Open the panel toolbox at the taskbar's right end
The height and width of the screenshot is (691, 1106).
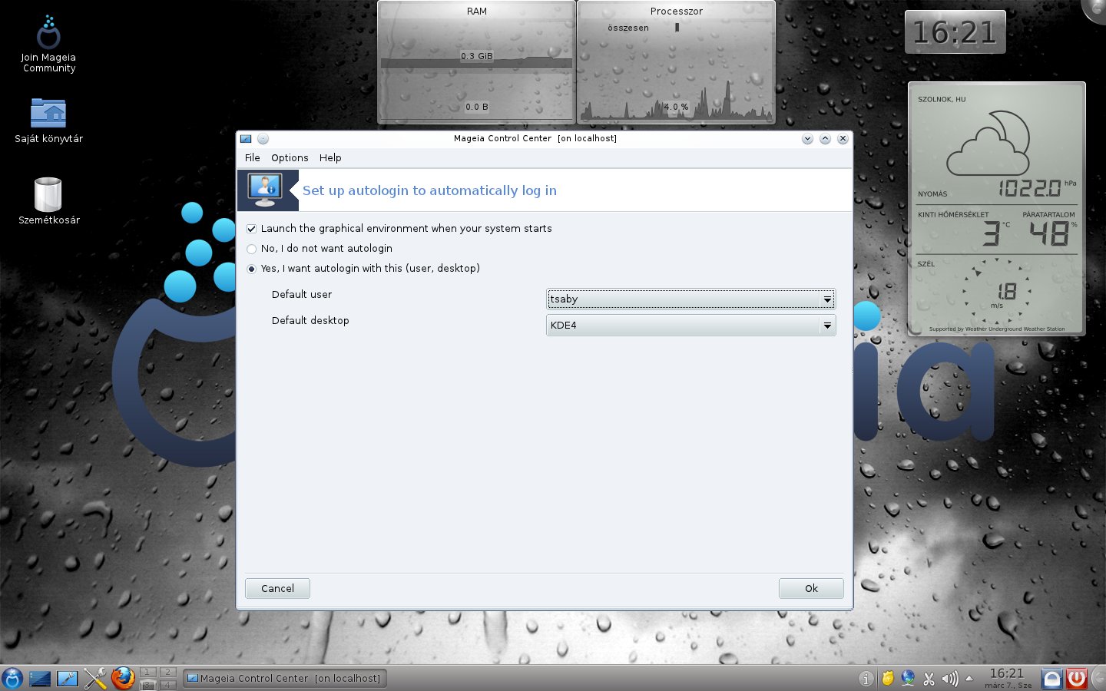[1098, 679]
